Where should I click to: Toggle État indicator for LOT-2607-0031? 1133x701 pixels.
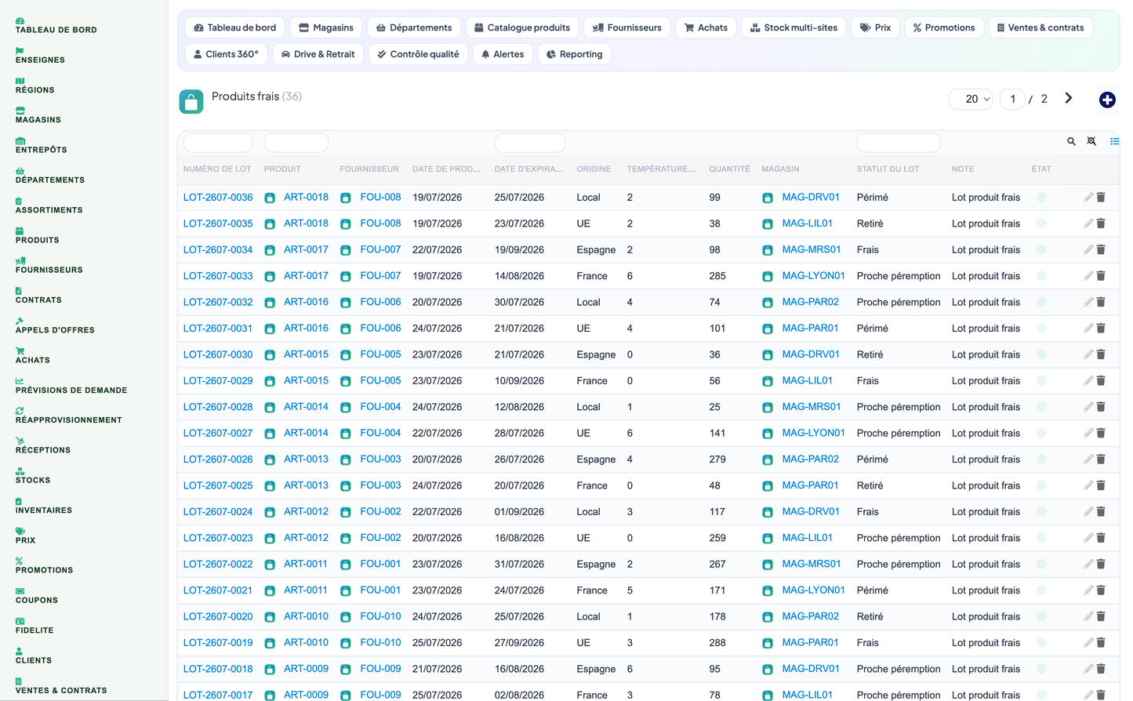tap(1041, 329)
